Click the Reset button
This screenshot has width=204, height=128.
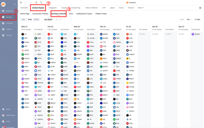click(182, 20)
